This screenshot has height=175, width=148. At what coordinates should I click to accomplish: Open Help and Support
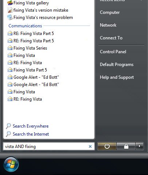click(117, 77)
